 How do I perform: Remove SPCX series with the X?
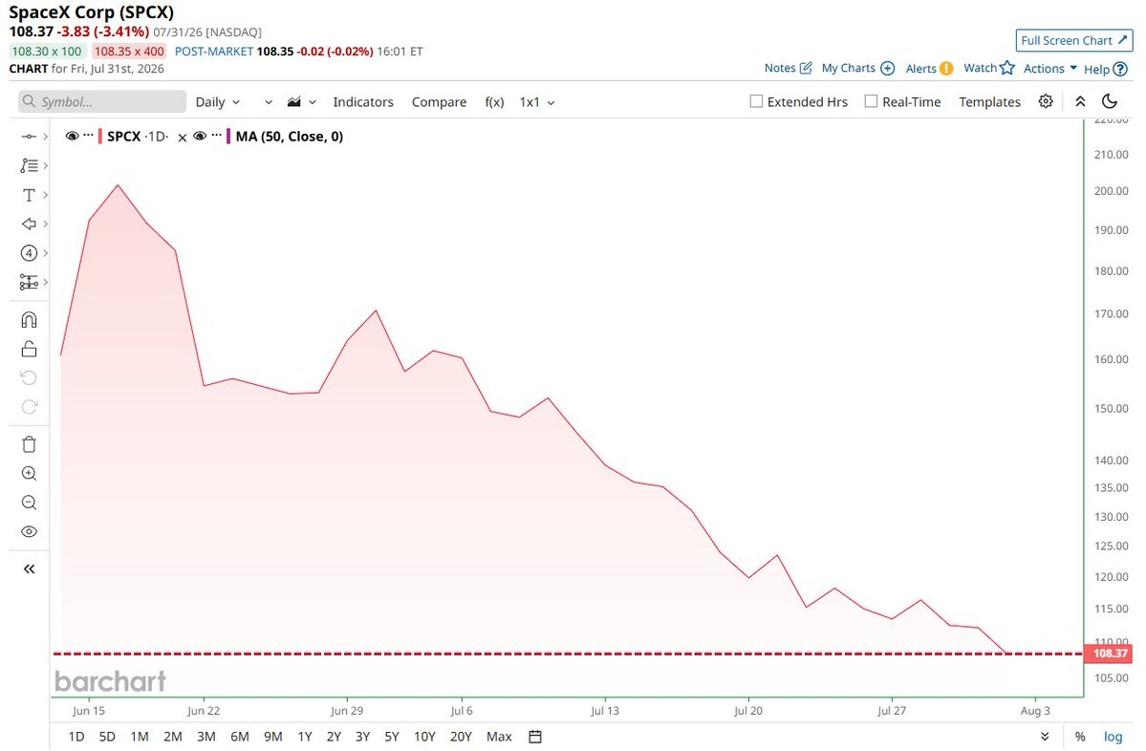[182, 138]
